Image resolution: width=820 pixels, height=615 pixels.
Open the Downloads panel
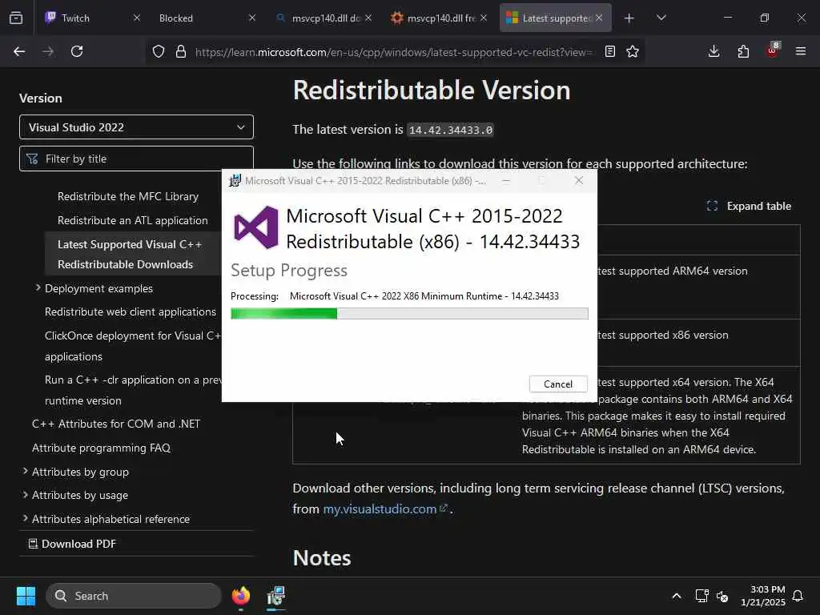point(713,51)
